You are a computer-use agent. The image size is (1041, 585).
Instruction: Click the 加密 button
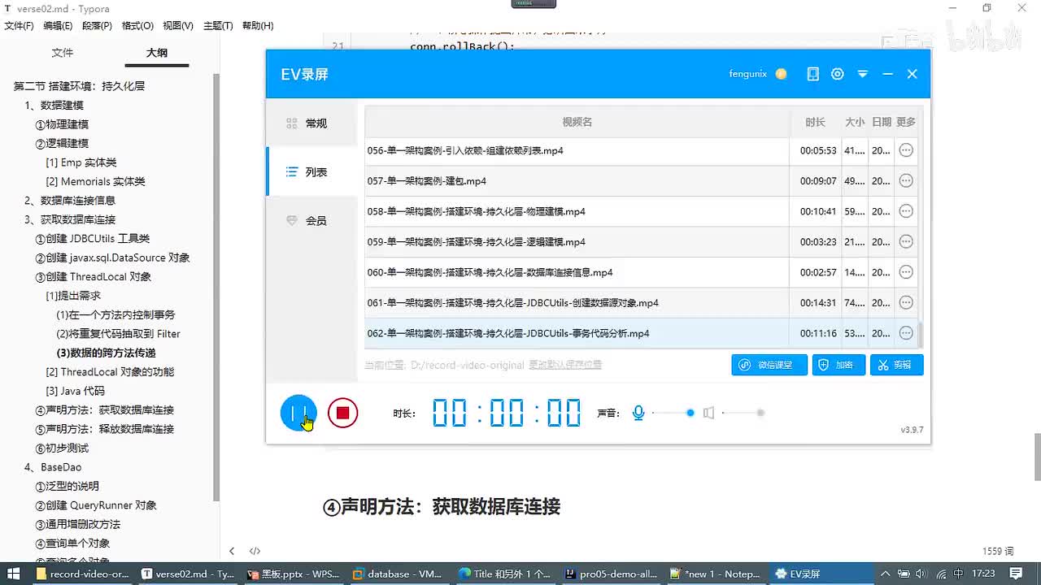click(838, 365)
